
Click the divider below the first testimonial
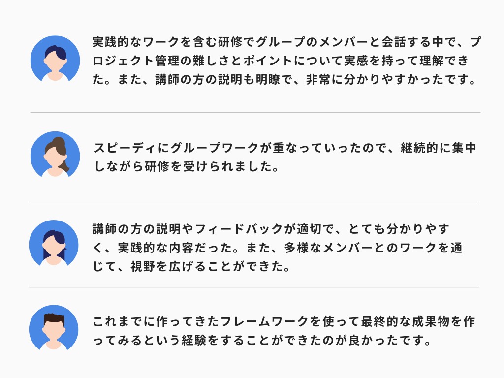pyautogui.click(x=255, y=113)
